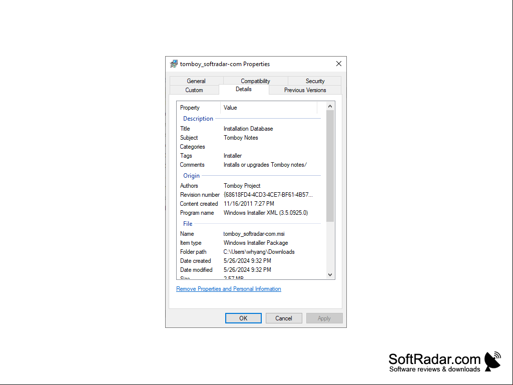Click the Apply button
The image size is (513, 385).
(324, 318)
